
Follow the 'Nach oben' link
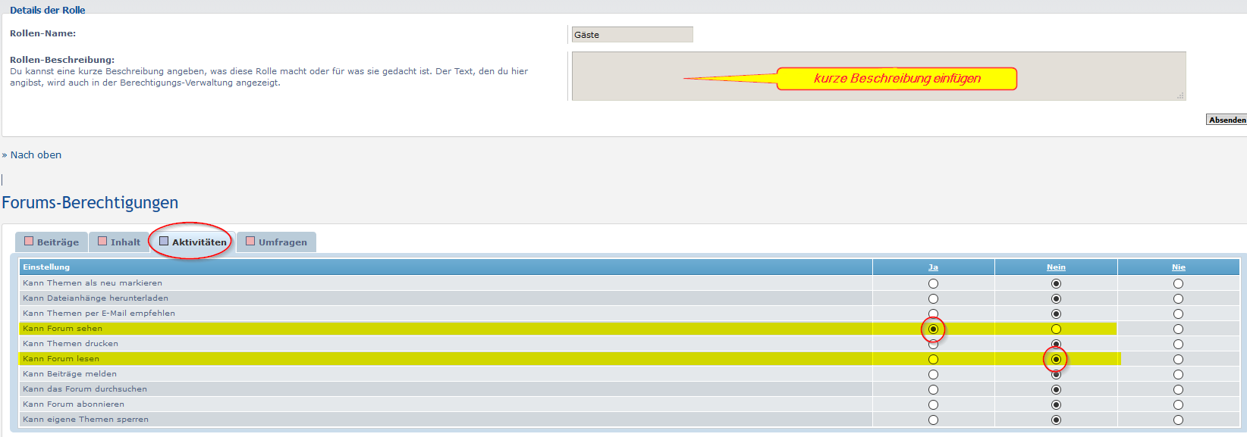[36, 155]
